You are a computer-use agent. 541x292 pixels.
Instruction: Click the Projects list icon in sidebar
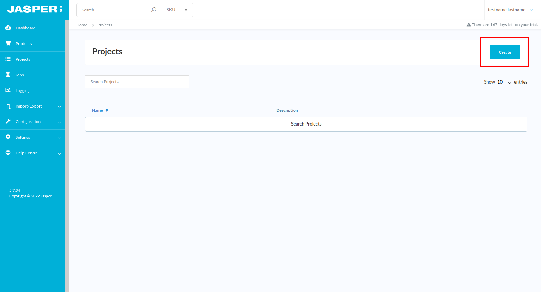click(x=8, y=59)
